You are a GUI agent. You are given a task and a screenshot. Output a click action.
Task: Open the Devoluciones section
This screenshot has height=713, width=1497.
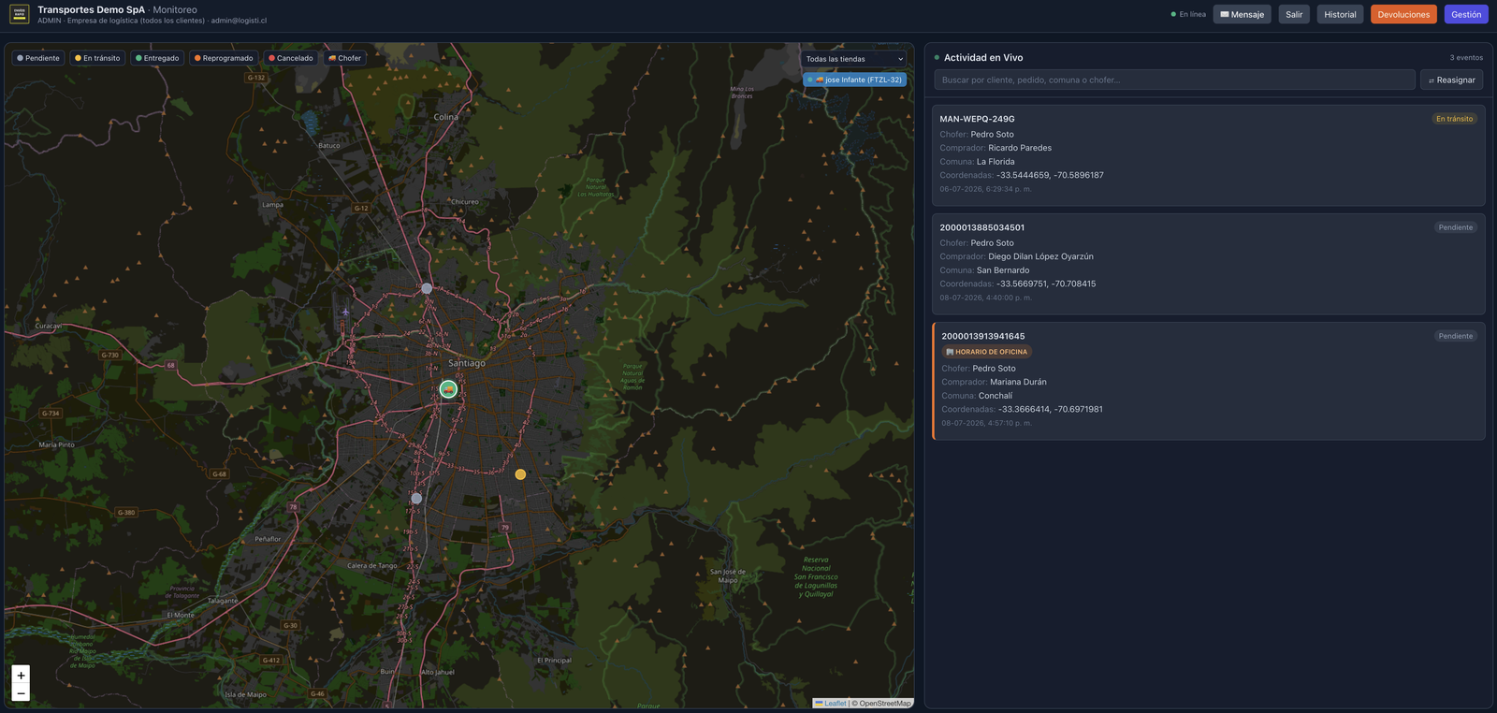coord(1403,14)
